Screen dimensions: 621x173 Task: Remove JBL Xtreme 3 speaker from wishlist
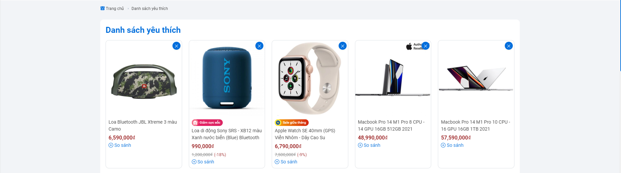[176, 46]
